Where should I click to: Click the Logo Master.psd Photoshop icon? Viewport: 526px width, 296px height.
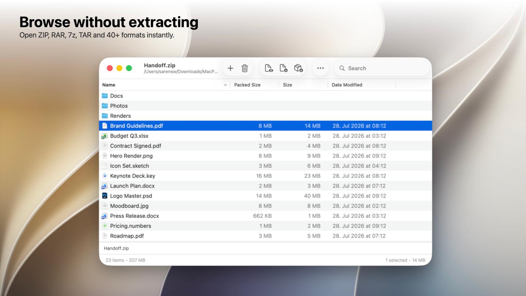pyautogui.click(x=105, y=196)
